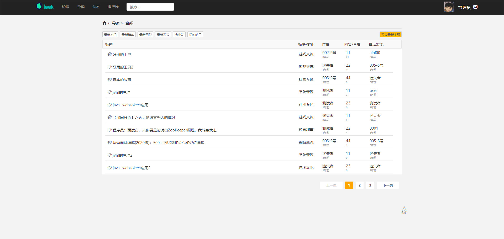
Task: Go to page 1 in pagination
Action: [349, 185]
